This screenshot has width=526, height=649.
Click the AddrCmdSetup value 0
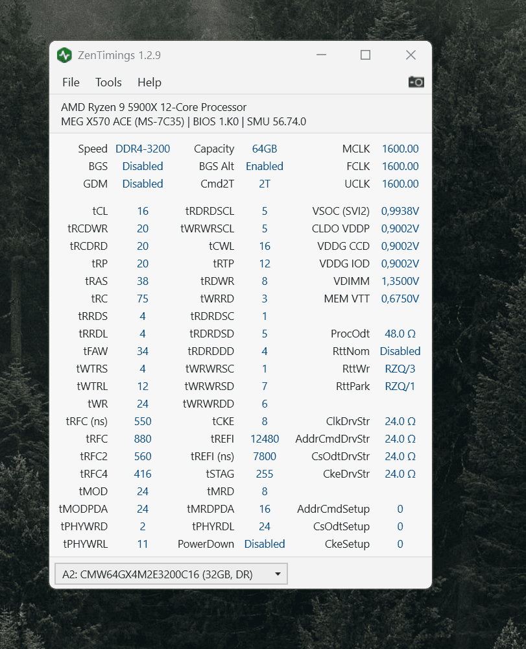coord(400,509)
